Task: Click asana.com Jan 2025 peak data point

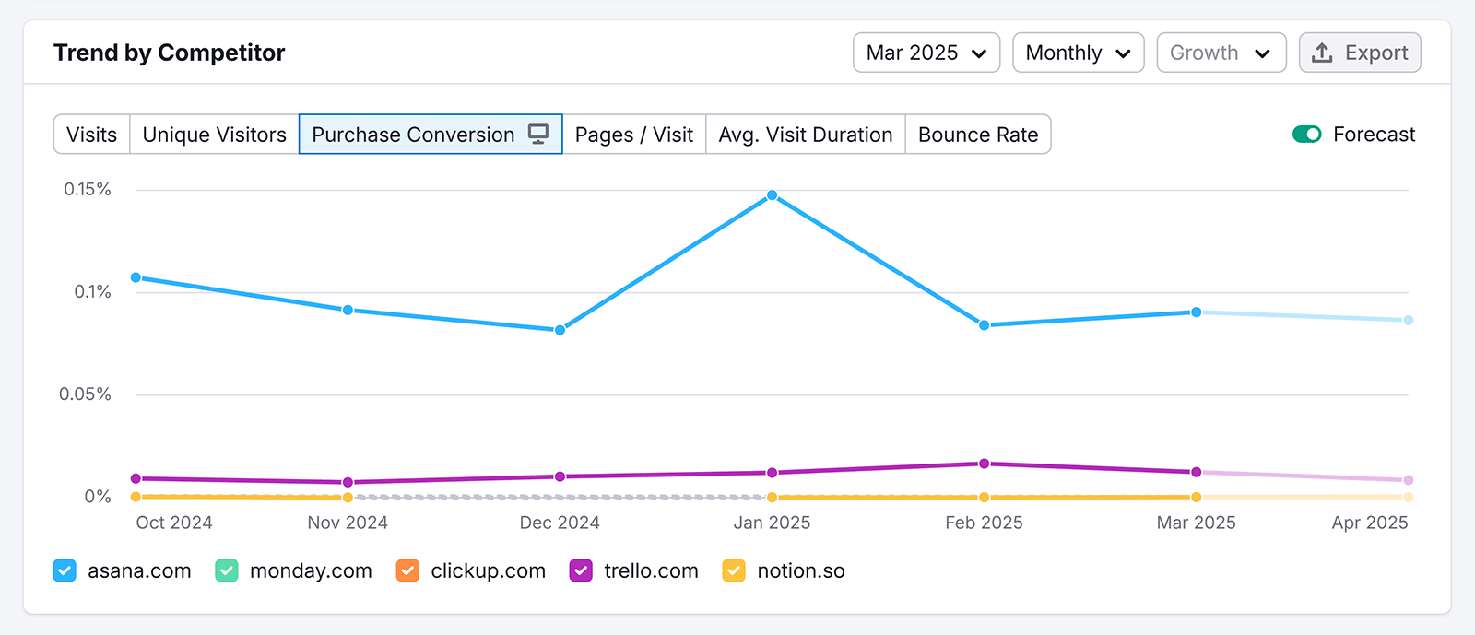Action: [773, 195]
